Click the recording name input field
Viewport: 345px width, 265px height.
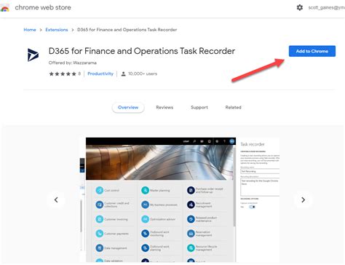click(260, 171)
